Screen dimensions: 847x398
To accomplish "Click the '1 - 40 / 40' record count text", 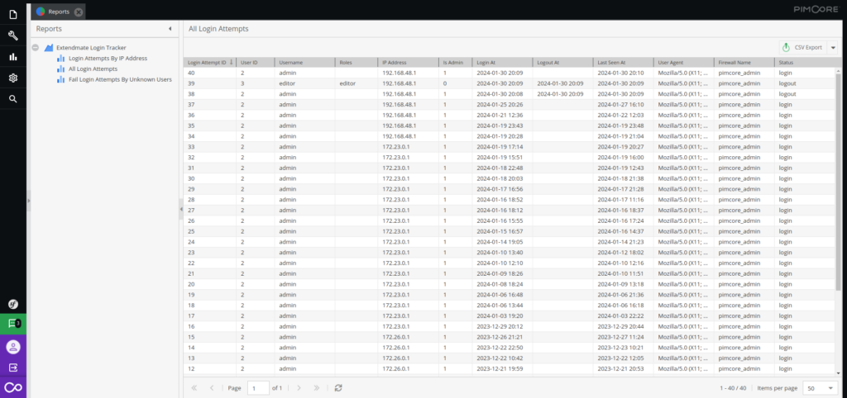I will 733,388.
